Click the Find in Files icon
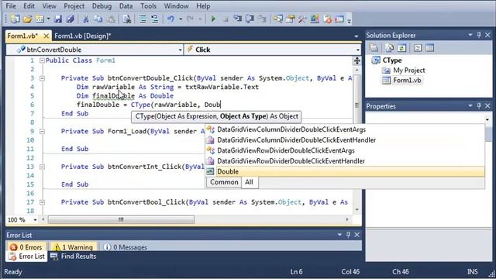The height and width of the screenshot is (279, 496). 127,19
